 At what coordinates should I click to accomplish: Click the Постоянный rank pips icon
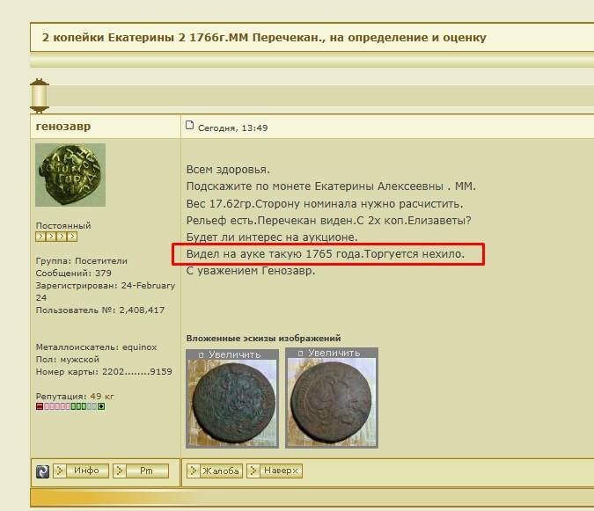tap(56, 237)
